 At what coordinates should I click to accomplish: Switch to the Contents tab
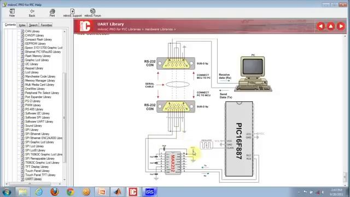pos(10,25)
